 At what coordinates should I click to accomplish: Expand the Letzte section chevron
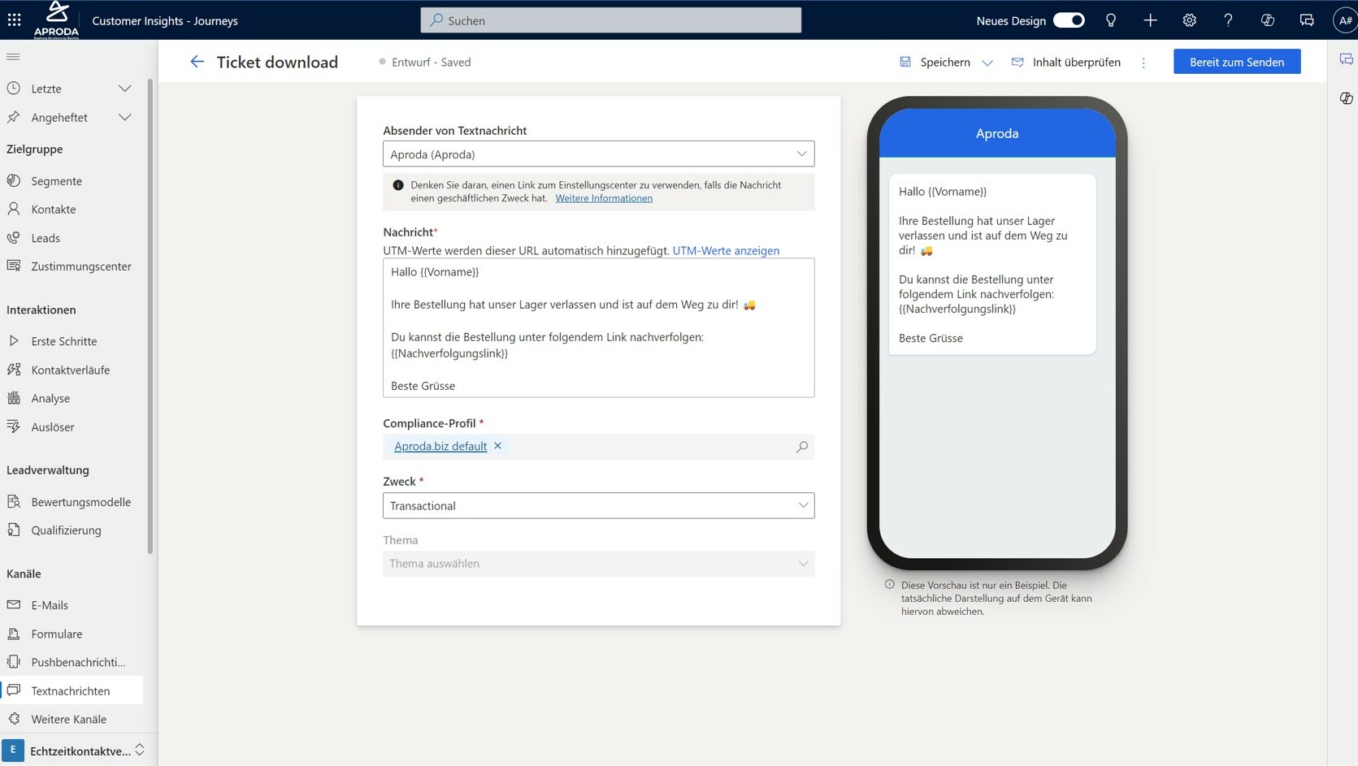125,89
